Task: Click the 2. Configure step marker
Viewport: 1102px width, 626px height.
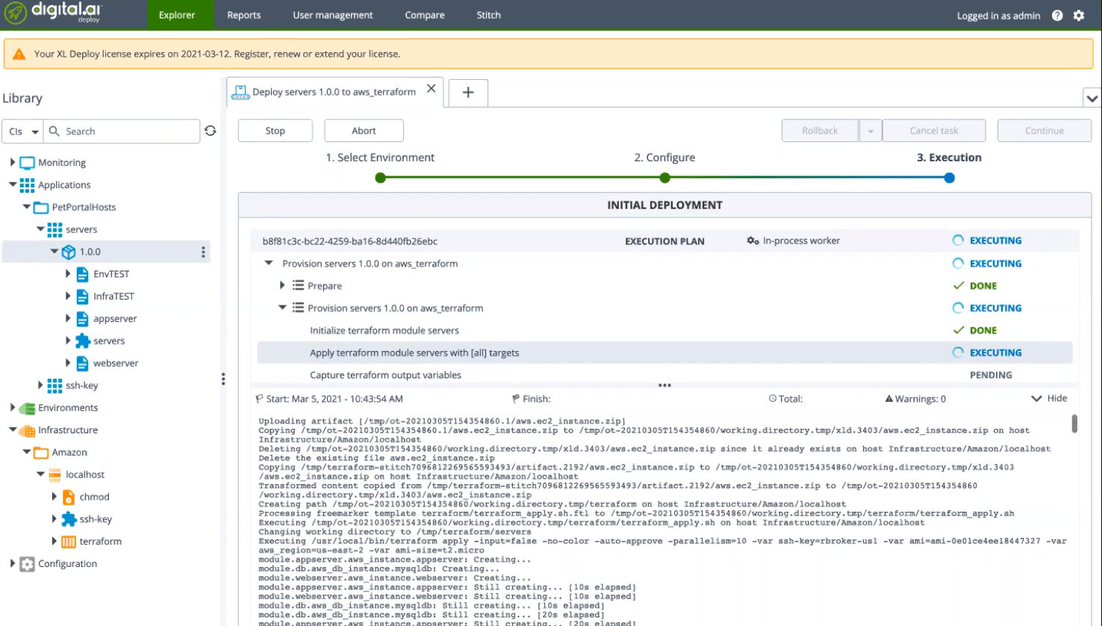Action: pyautogui.click(x=665, y=178)
